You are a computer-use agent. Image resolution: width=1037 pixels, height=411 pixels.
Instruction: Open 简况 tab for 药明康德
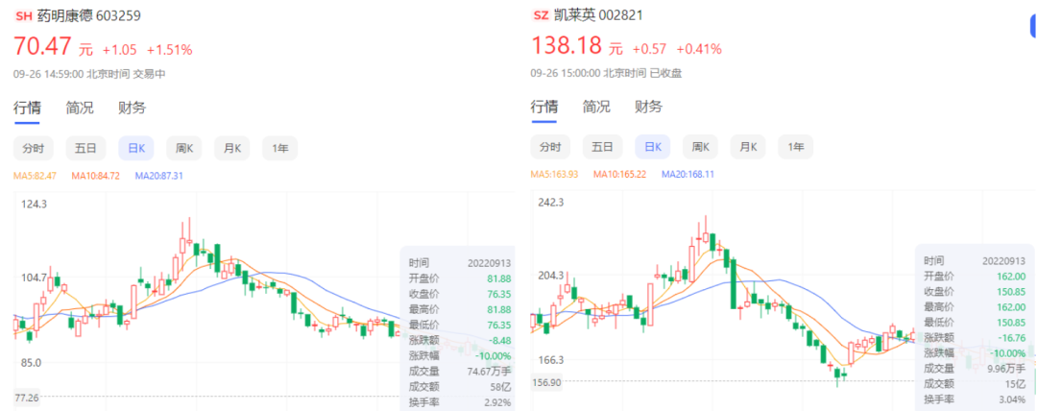pyautogui.click(x=80, y=108)
